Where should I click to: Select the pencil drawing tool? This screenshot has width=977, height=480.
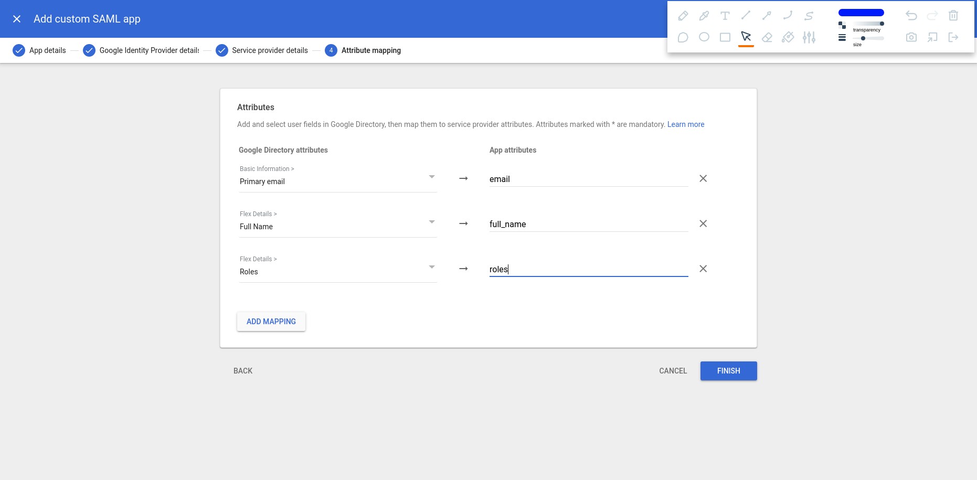(683, 16)
